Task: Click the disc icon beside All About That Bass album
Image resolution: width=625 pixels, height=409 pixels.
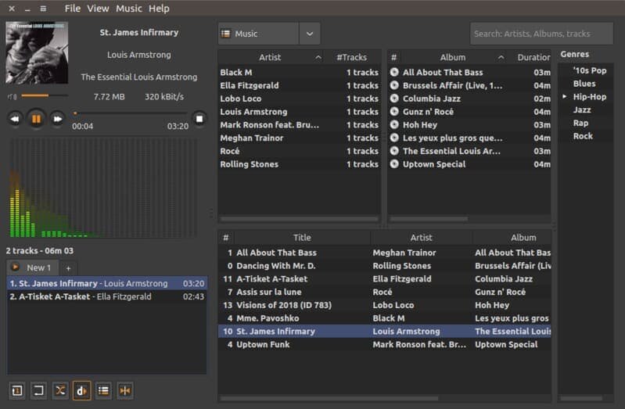Action: click(394, 72)
